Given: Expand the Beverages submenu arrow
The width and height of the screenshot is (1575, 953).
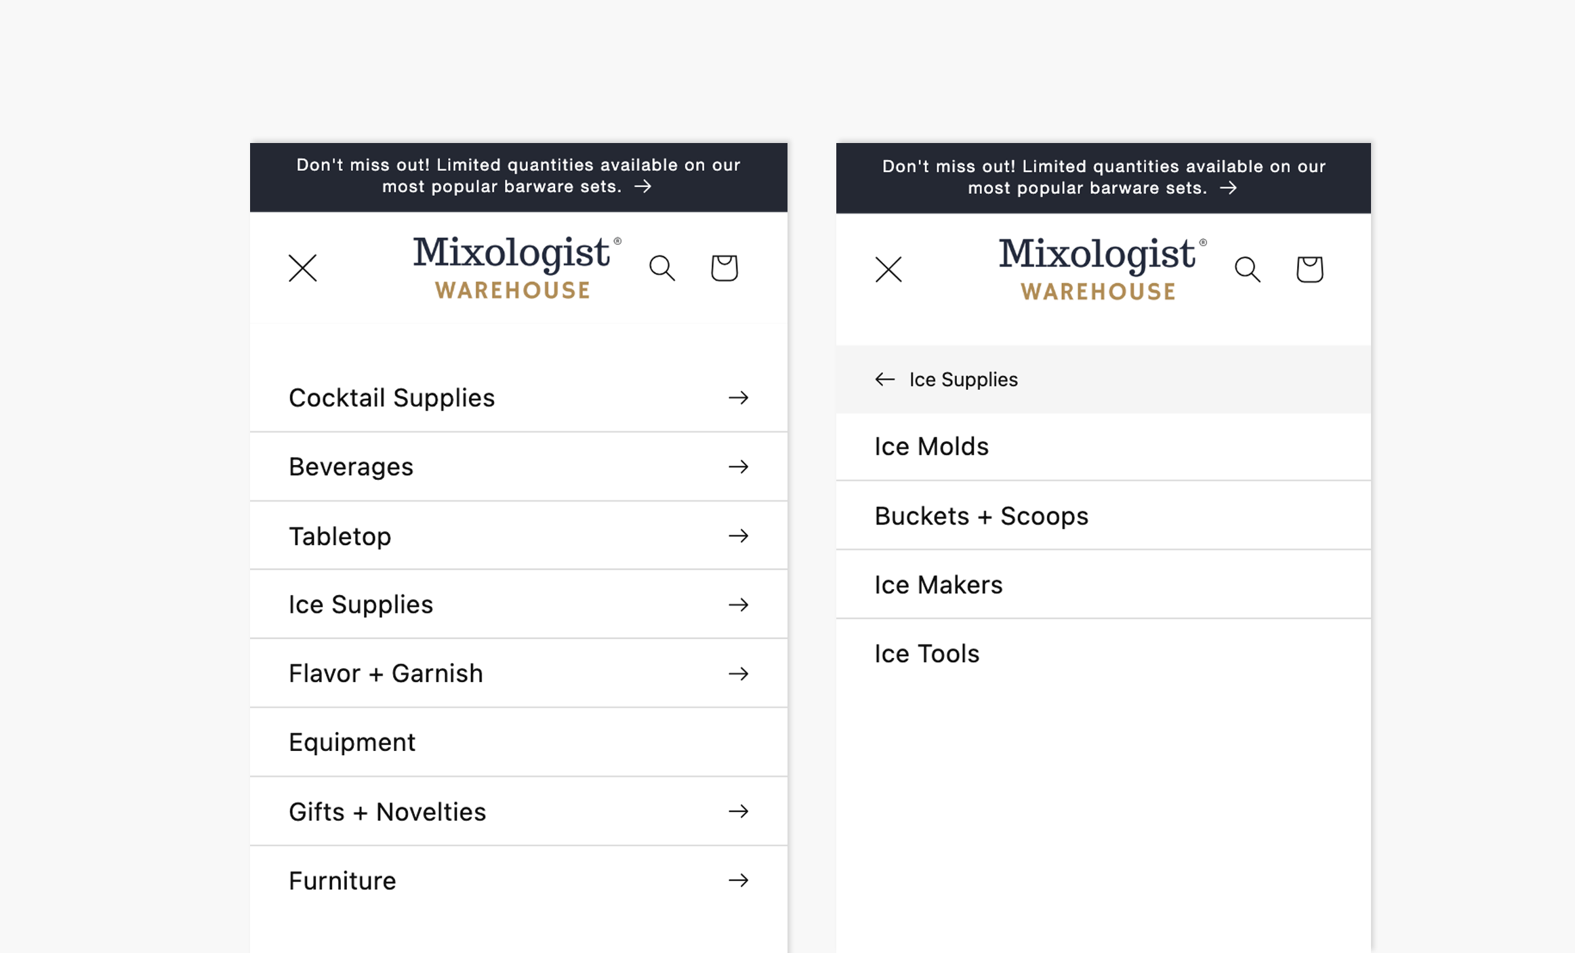Looking at the screenshot, I should [x=739, y=467].
